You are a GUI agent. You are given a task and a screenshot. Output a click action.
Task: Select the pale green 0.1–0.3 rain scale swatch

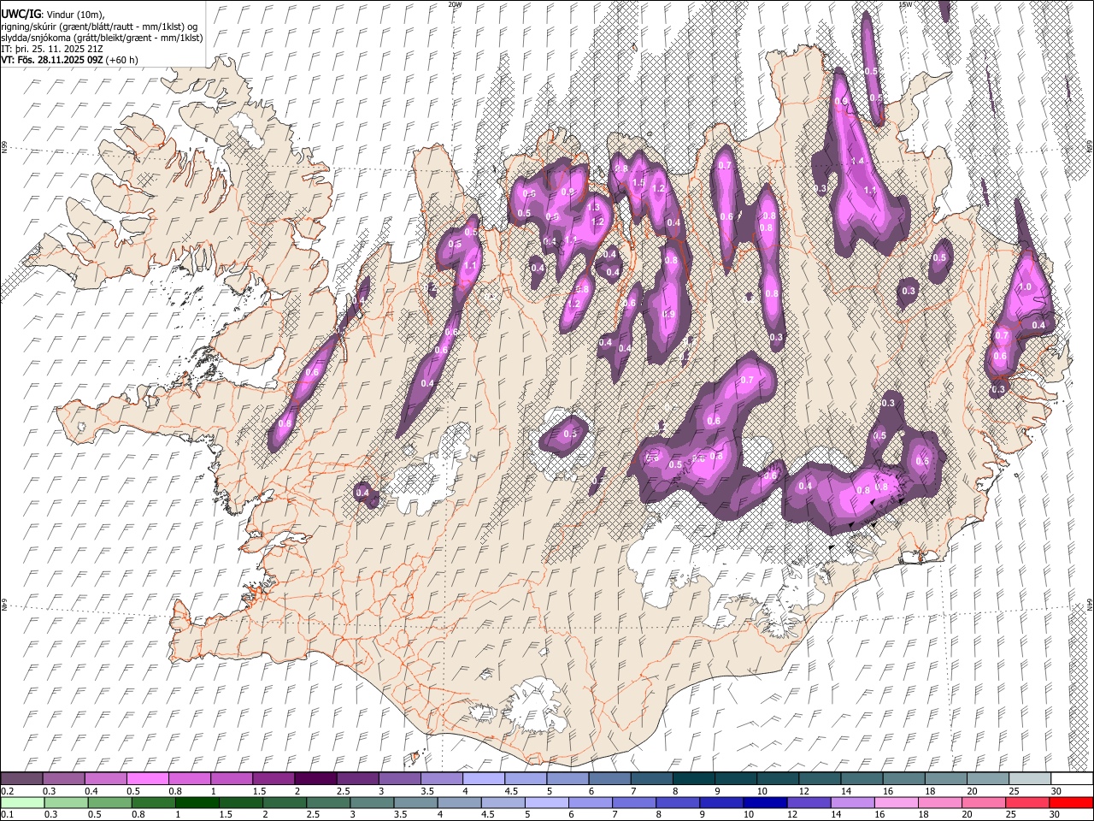(x=22, y=802)
